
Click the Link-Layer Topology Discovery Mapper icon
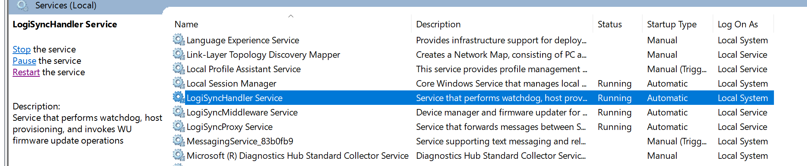179,54
